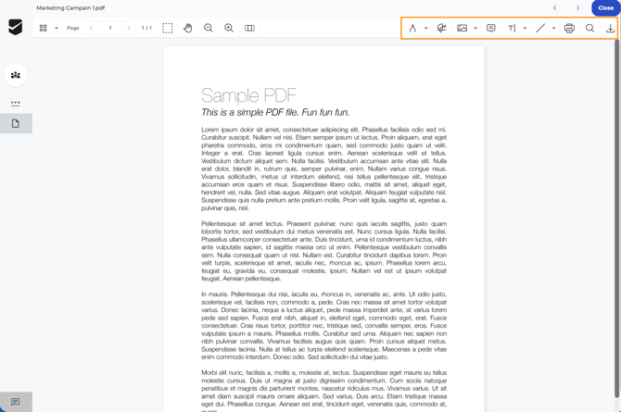
Task: Zoom in on the document
Action: (229, 29)
